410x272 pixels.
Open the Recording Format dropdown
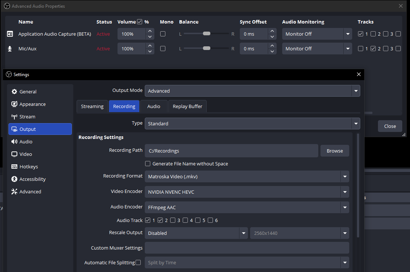(246, 176)
